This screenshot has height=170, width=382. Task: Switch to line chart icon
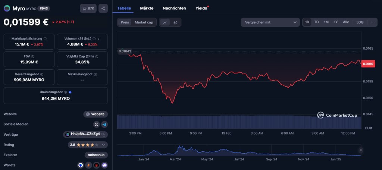[x=165, y=22]
